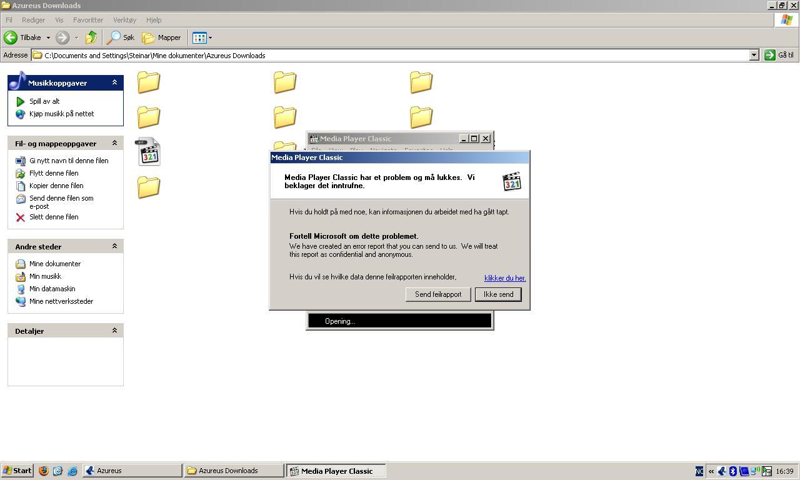
Task: Launch Firefox from the quick launch bar
Action: click(44, 471)
